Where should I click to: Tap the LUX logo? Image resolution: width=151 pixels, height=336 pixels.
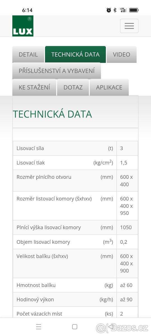pos(23,26)
